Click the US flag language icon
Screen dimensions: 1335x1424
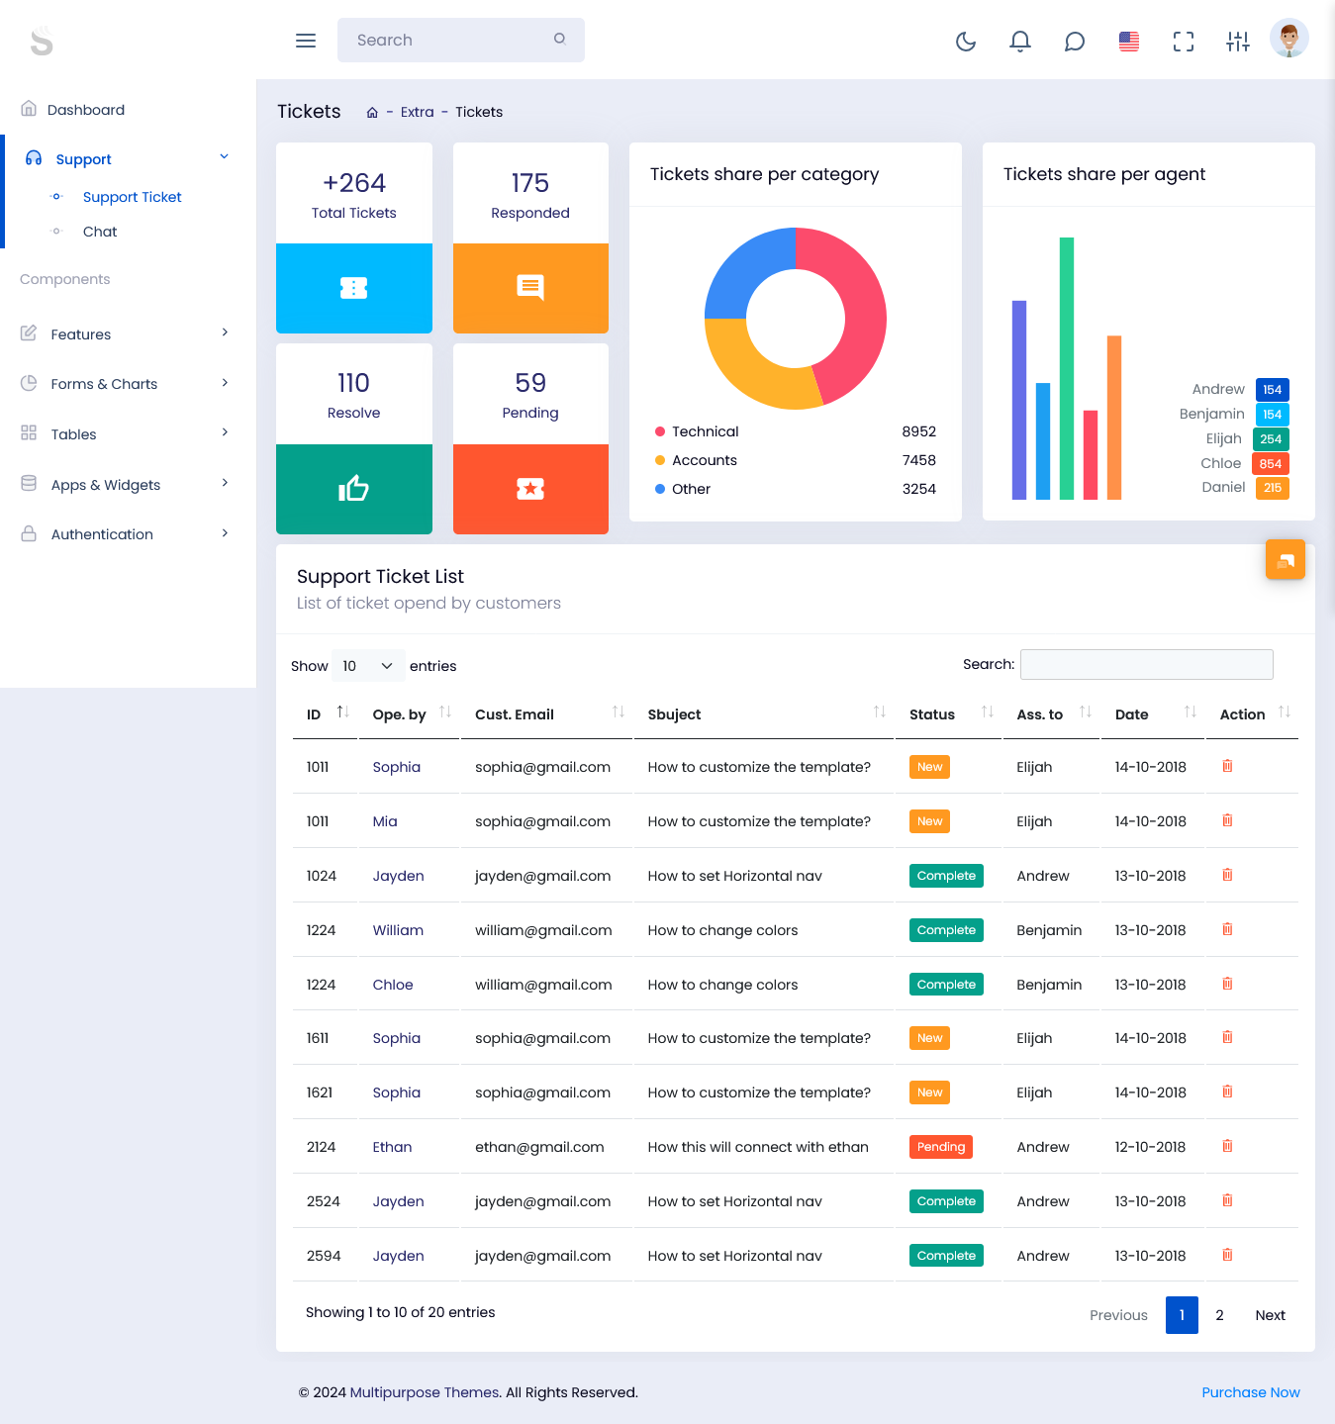coord(1128,41)
